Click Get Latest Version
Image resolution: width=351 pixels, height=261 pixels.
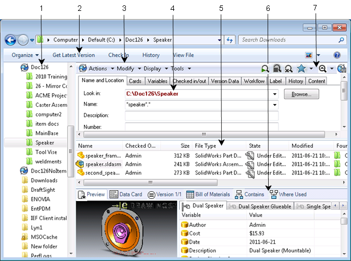(74, 55)
